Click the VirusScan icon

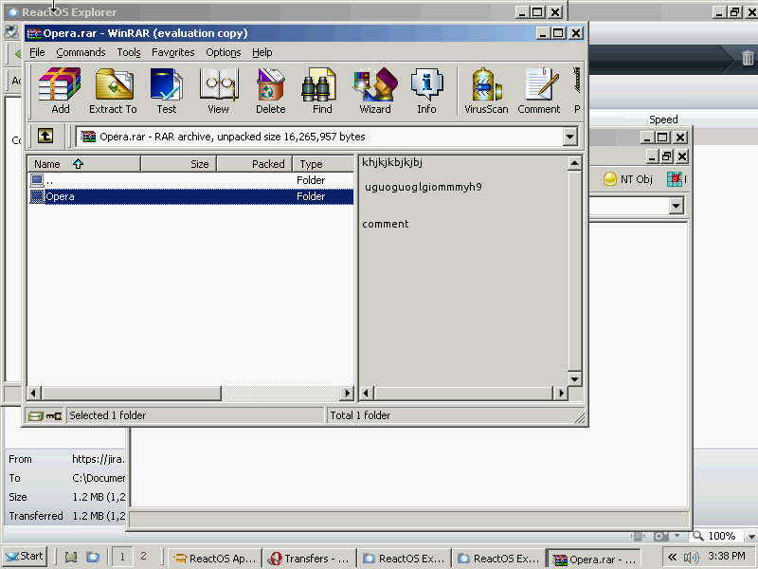[x=486, y=90]
